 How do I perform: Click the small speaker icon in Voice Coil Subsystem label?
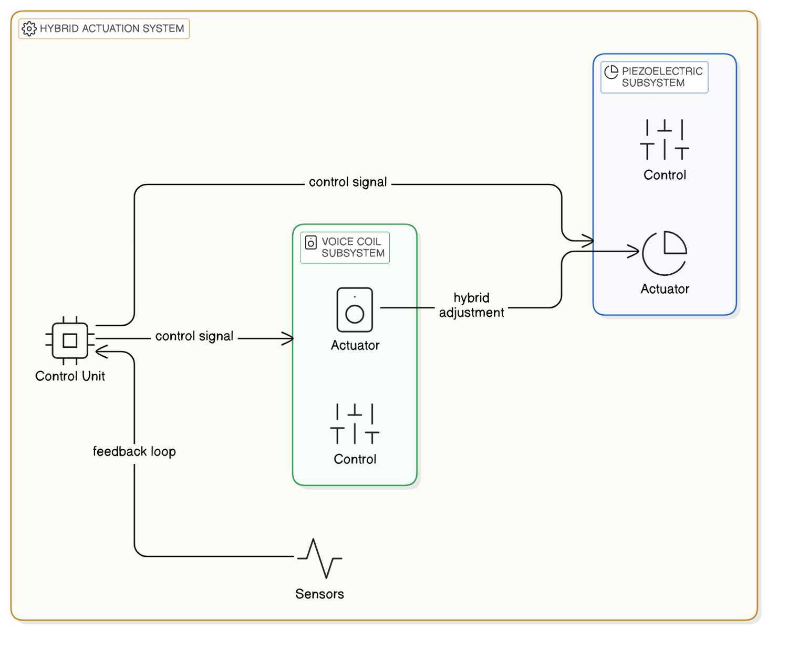click(x=311, y=242)
